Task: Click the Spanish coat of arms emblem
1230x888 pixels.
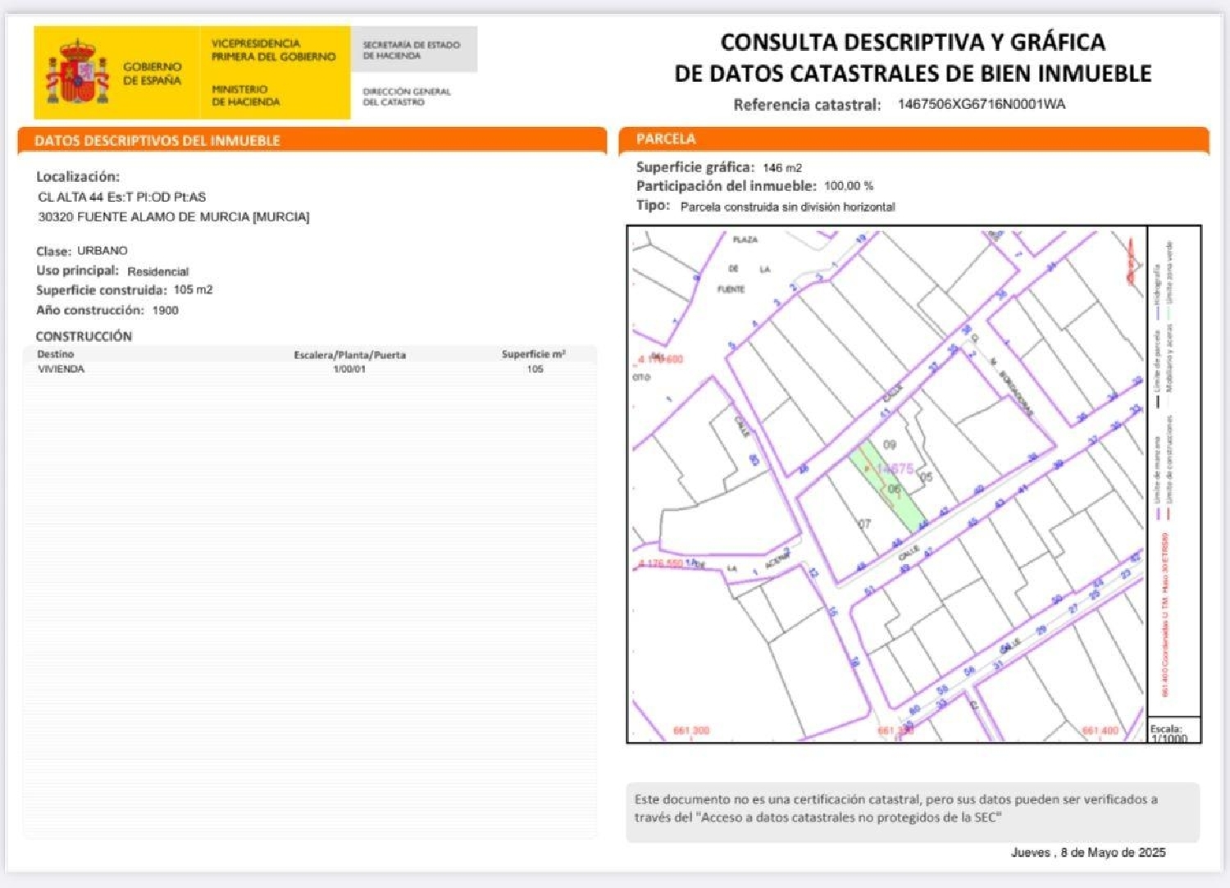Action: (x=77, y=71)
